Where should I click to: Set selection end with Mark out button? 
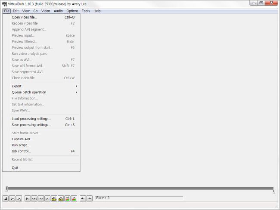click(89, 198)
